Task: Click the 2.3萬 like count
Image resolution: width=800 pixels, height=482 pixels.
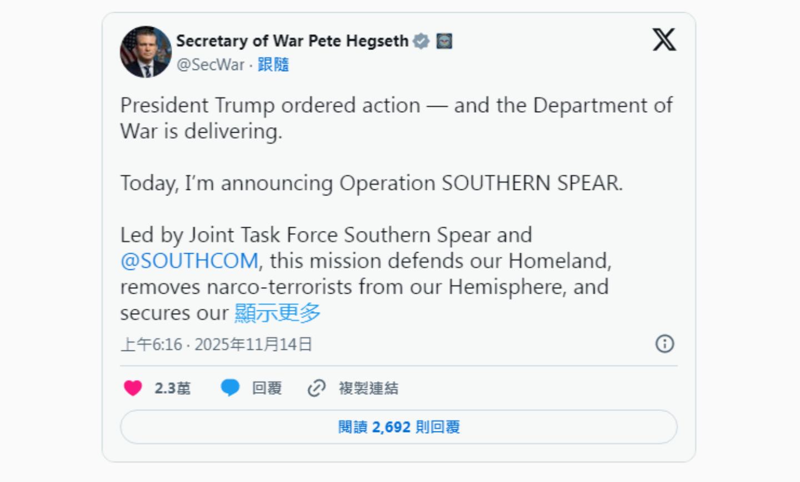Action: tap(172, 388)
